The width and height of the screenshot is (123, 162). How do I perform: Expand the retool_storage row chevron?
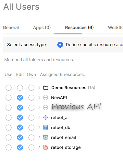[x=39, y=147]
